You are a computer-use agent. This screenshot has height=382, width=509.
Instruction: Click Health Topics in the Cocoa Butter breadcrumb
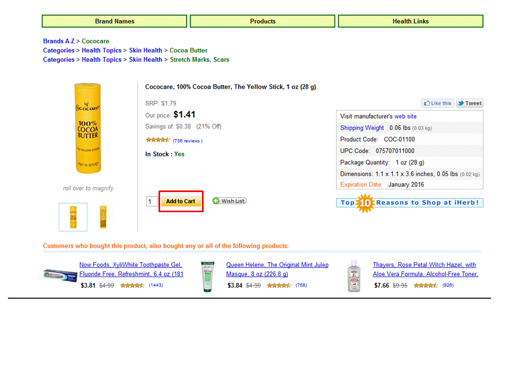pos(101,50)
